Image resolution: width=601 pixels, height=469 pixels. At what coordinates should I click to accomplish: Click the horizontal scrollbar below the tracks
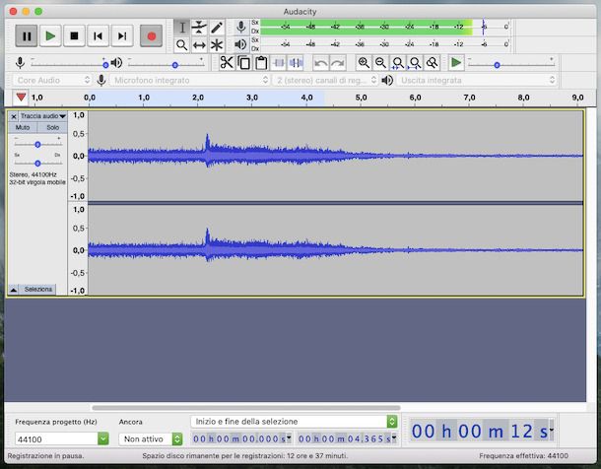pyautogui.click(x=246, y=408)
